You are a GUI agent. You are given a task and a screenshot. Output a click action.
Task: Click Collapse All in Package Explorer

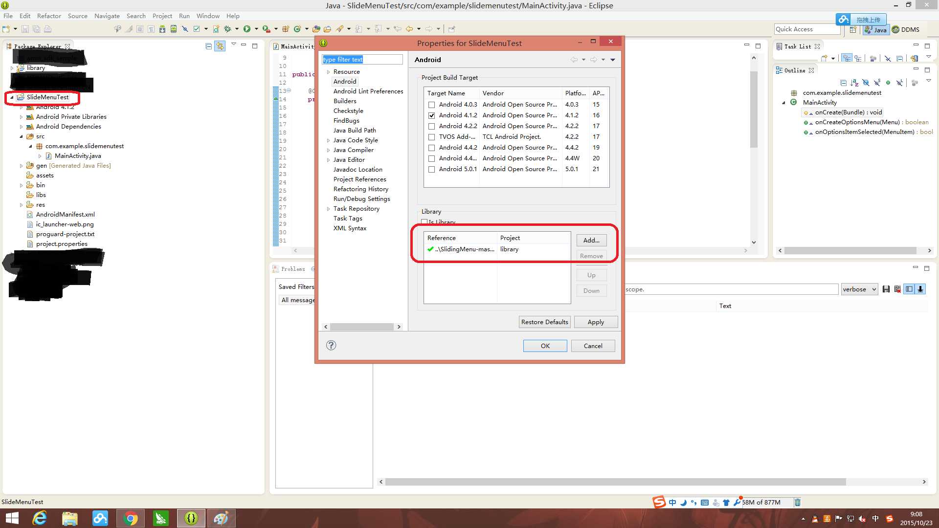point(209,46)
